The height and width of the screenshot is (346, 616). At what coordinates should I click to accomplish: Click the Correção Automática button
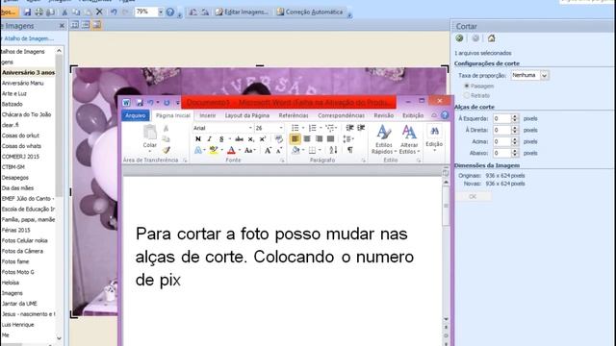[x=310, y=12]
